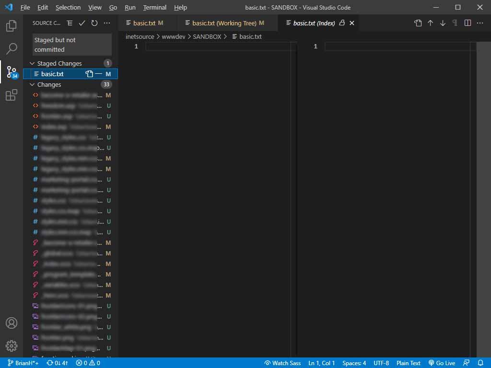Open file icon in editor toolbar
This screenshot has height=368, width=491.
(x=418, y=23)
